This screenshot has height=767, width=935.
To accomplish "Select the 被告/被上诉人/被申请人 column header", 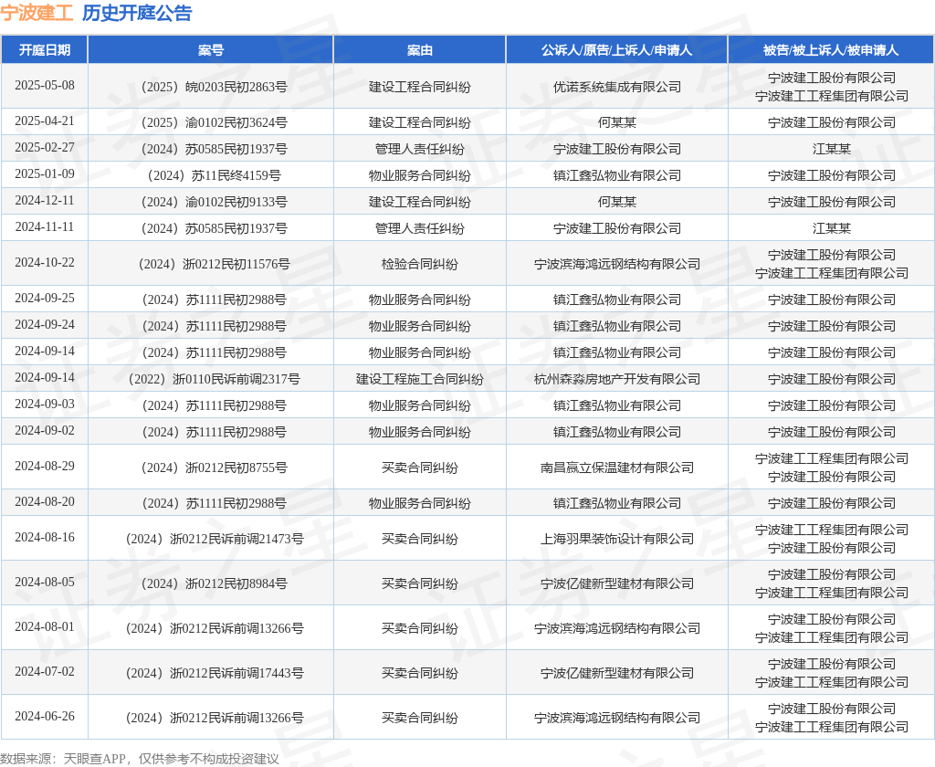I will pyautogui.click(x=831, y=50).
